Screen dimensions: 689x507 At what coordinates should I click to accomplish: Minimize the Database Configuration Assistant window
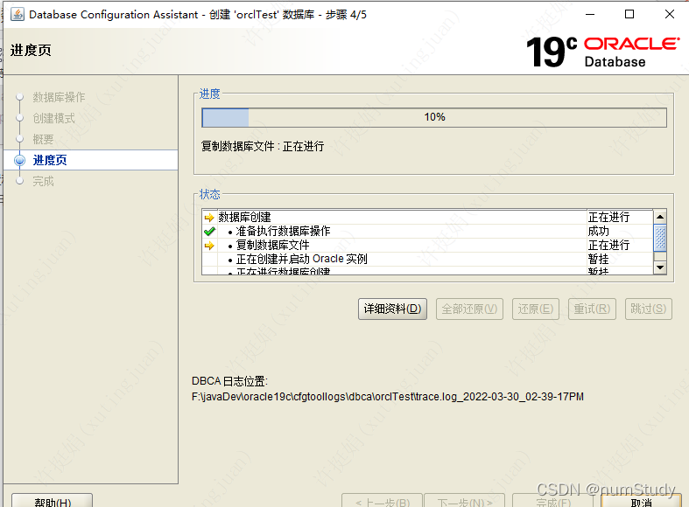click(x=590, y=15)
